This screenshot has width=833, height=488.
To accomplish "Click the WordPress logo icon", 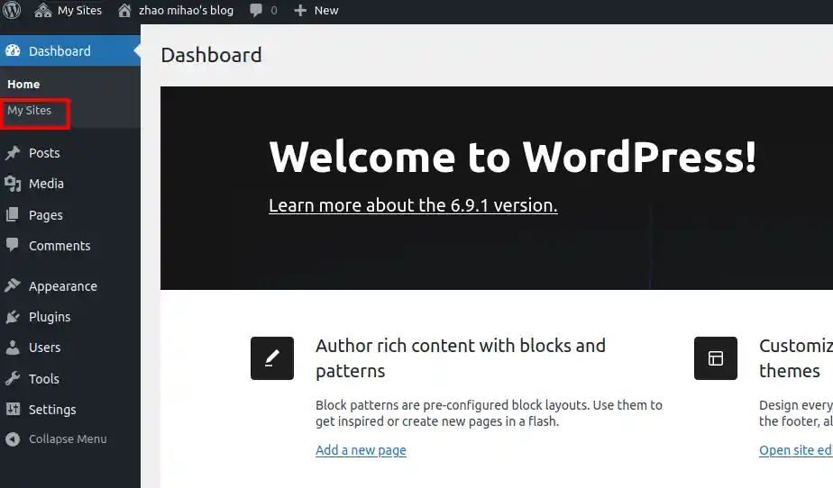I will point(12,11).
